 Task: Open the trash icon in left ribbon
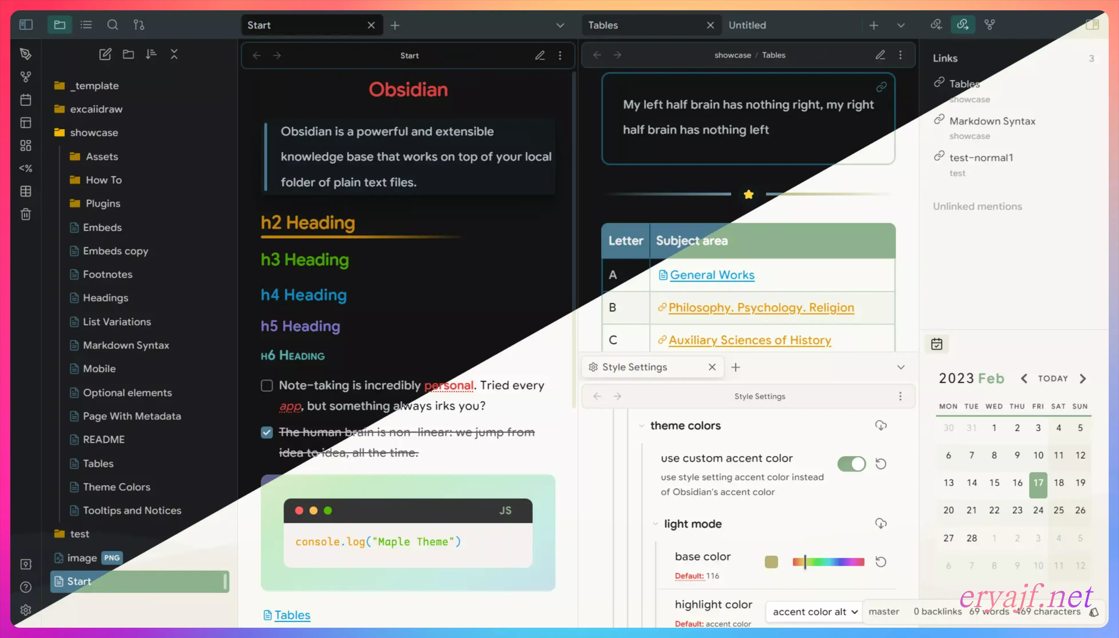26,214
